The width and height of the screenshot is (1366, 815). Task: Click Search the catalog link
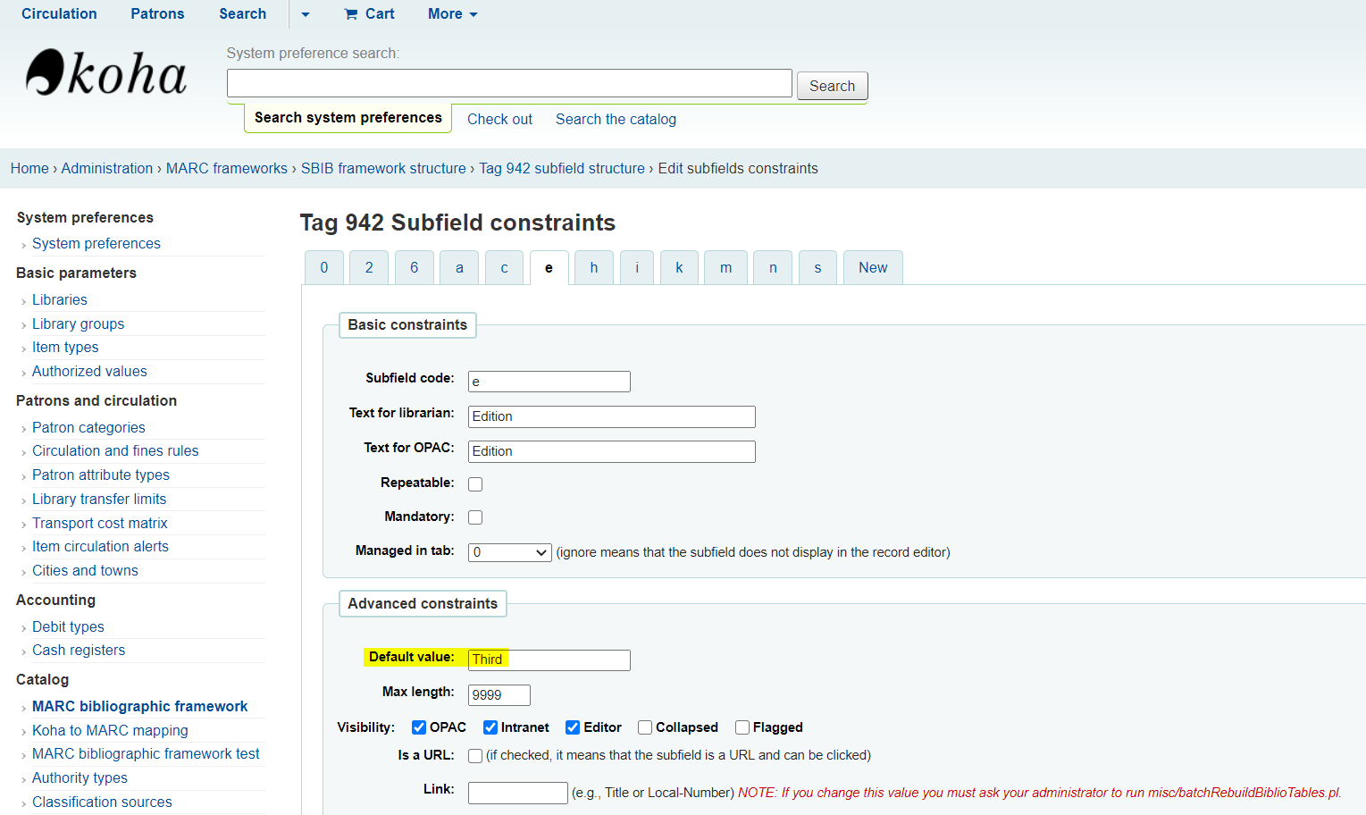pyautogui.click(x=616, y=119)
